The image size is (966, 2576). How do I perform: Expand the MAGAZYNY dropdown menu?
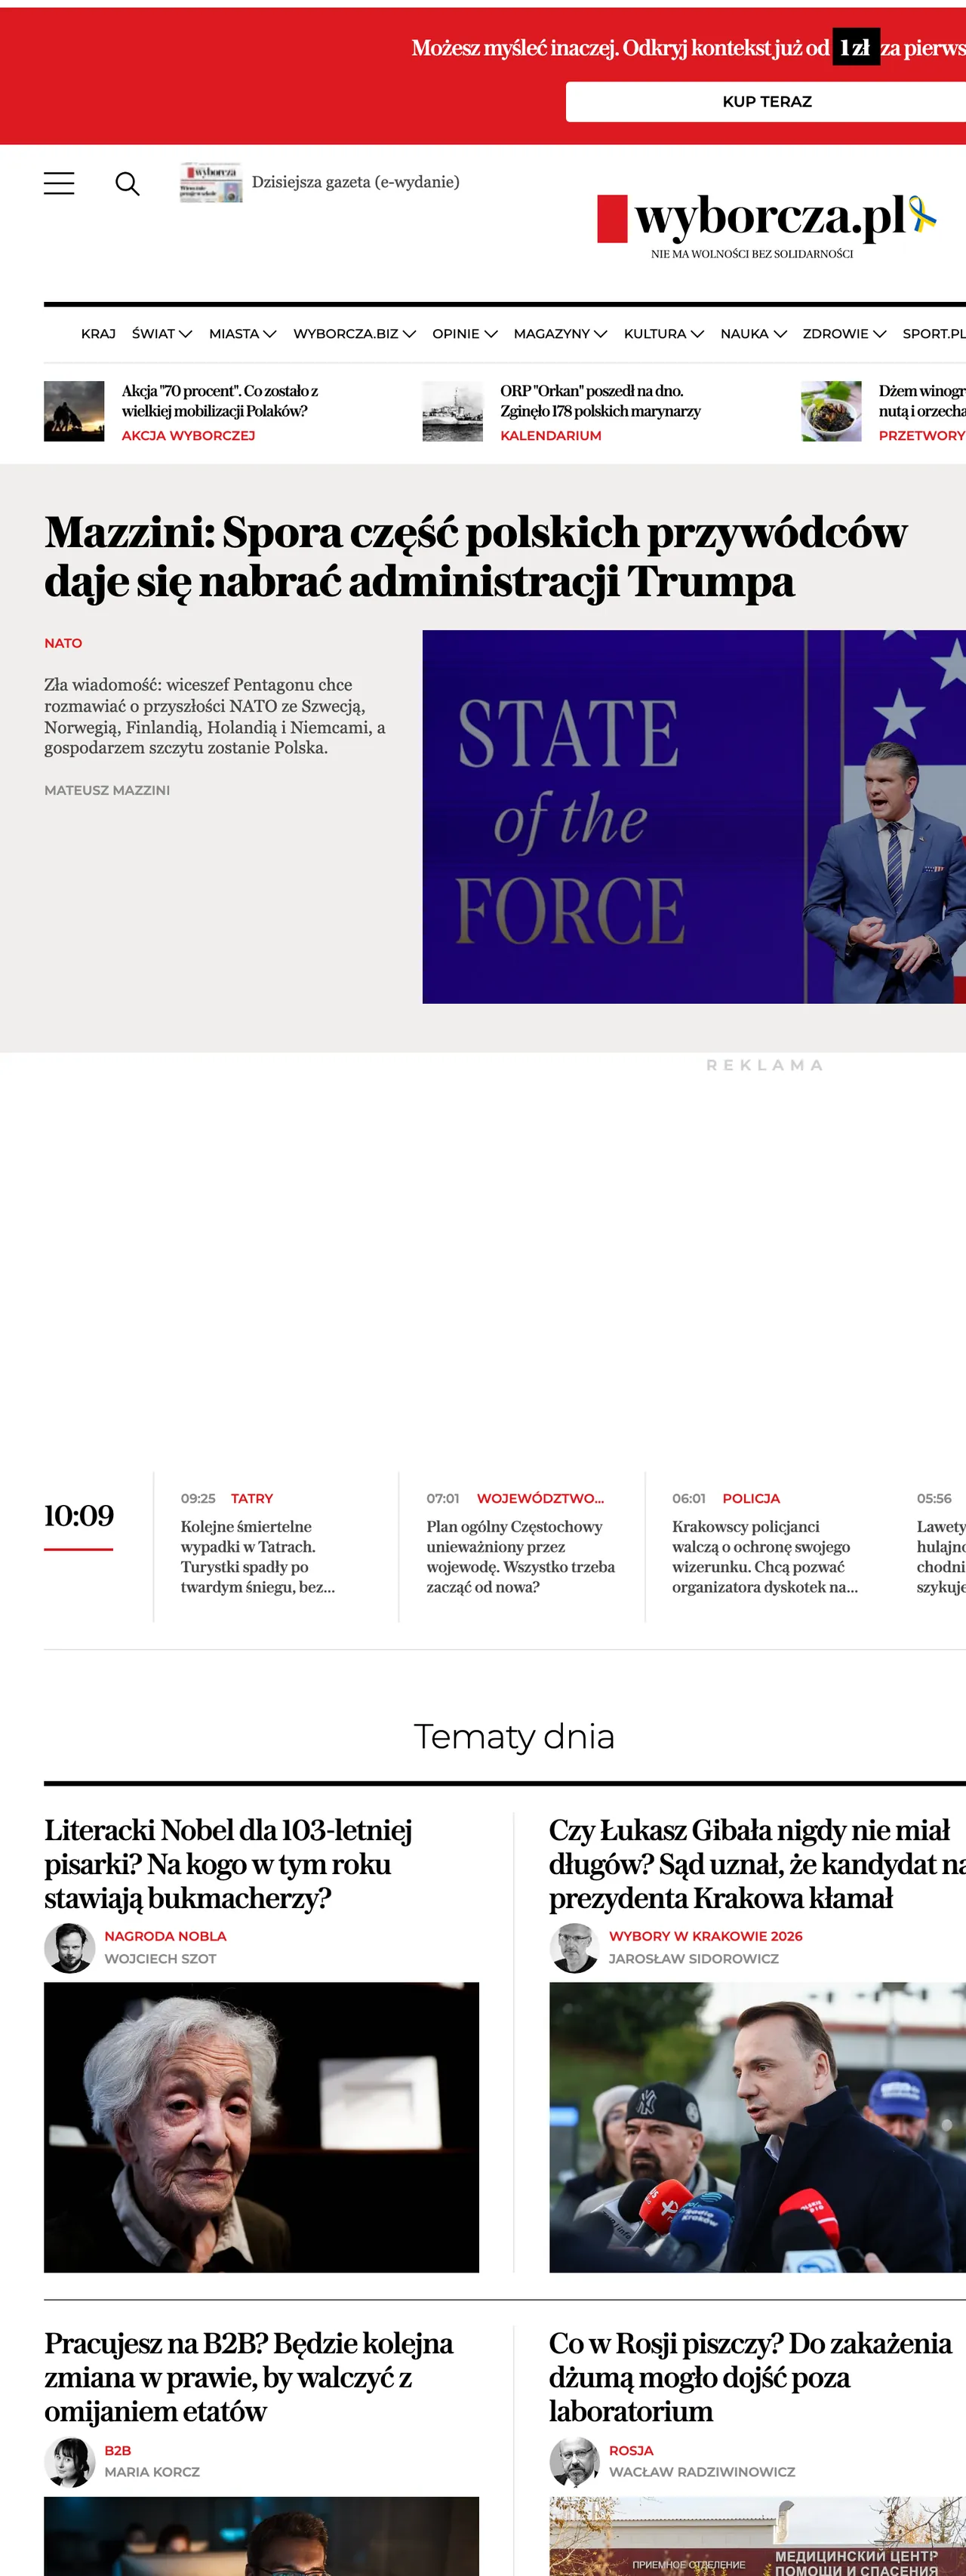[561, 334]
